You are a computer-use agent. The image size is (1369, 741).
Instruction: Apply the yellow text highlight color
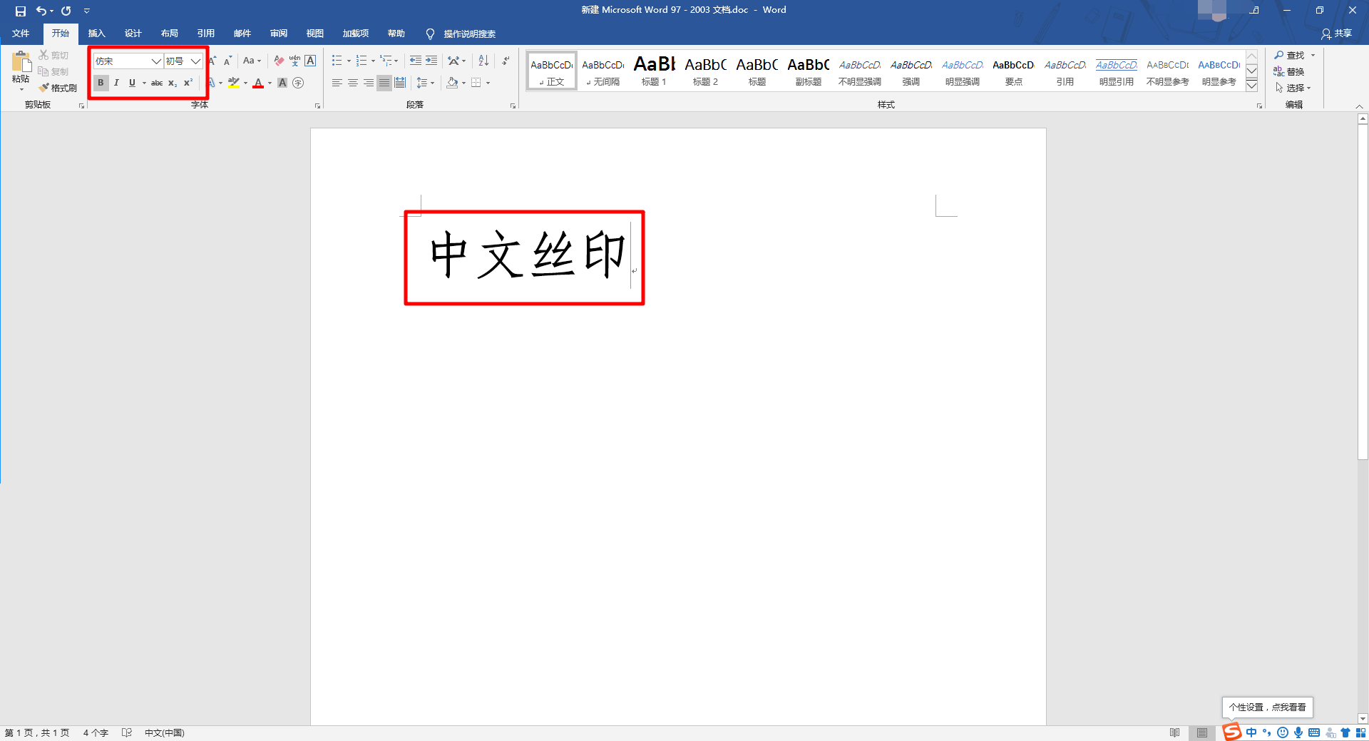click(233, 83)
